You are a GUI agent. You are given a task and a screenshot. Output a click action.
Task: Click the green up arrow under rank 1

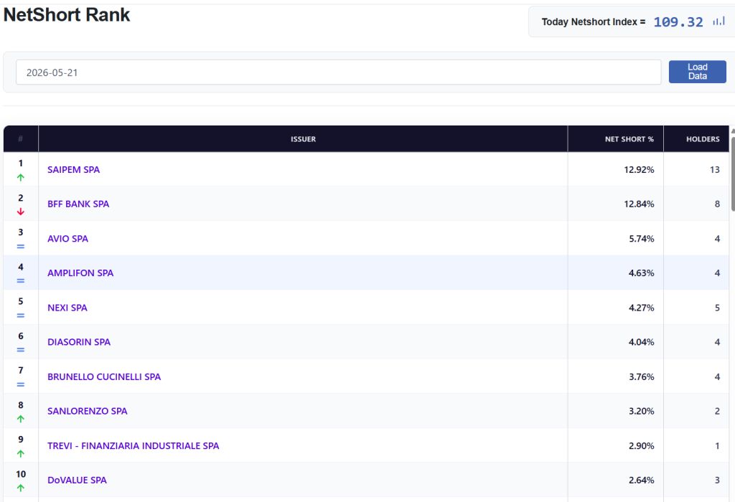point(21,177)
